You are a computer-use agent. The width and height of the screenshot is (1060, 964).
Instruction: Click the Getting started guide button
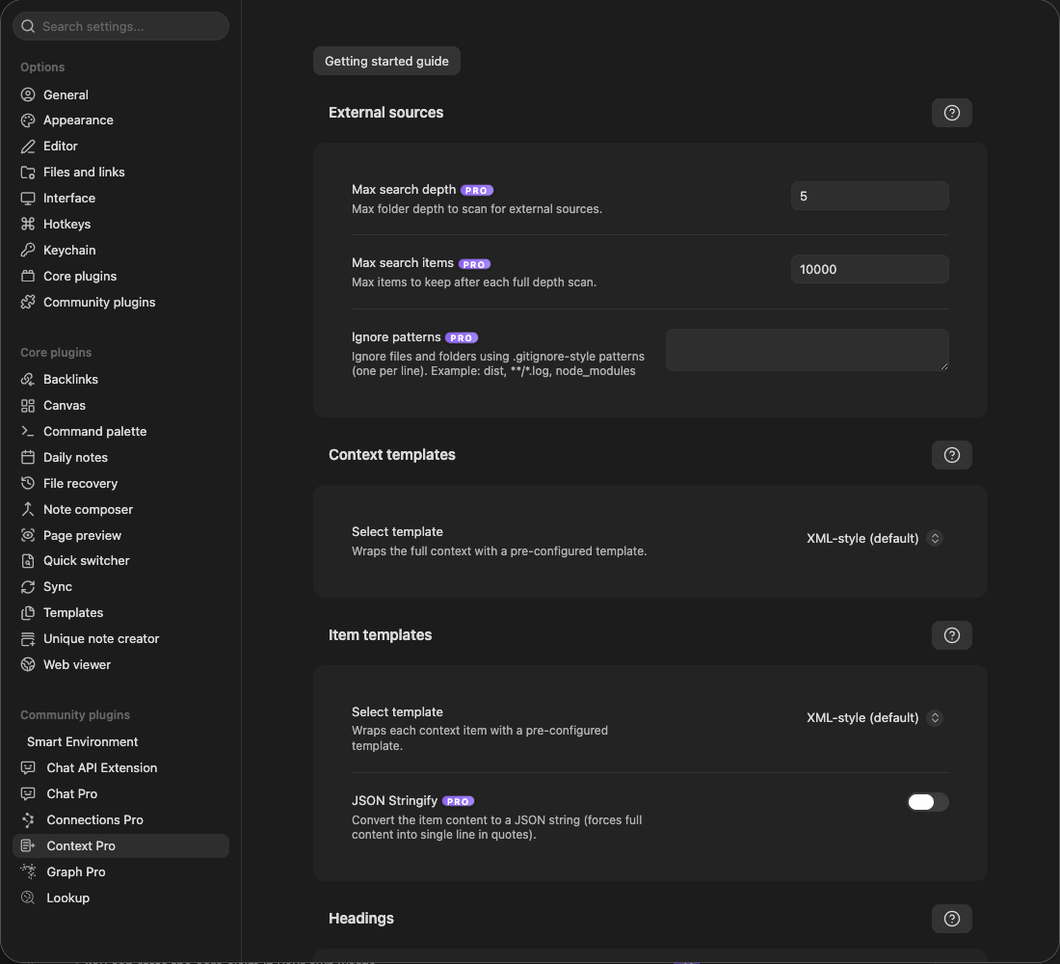386,61
